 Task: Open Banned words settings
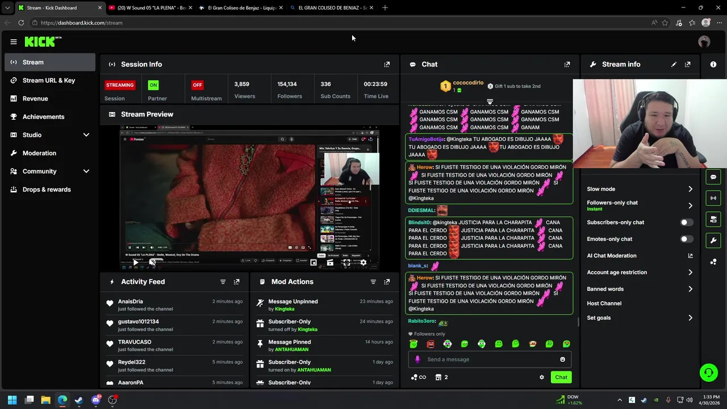point(640,289)
